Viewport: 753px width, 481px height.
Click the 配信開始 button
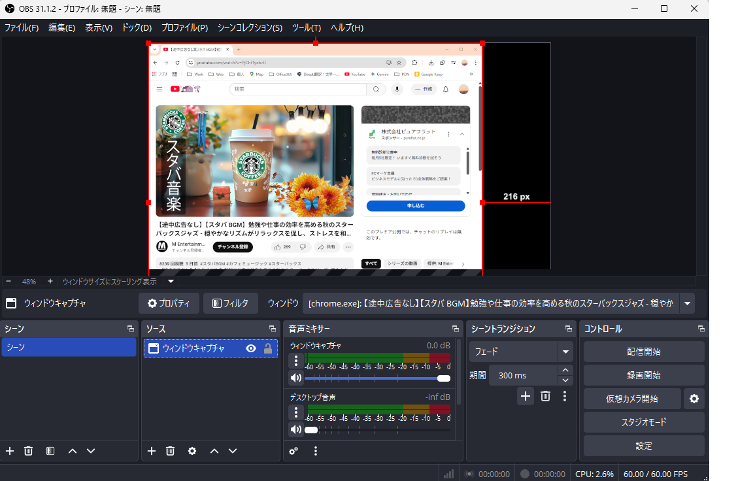643,352
